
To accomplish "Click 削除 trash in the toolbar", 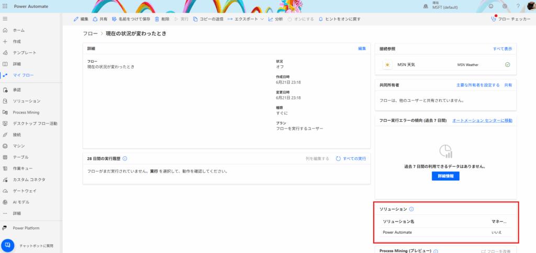I will coord(162,19).
